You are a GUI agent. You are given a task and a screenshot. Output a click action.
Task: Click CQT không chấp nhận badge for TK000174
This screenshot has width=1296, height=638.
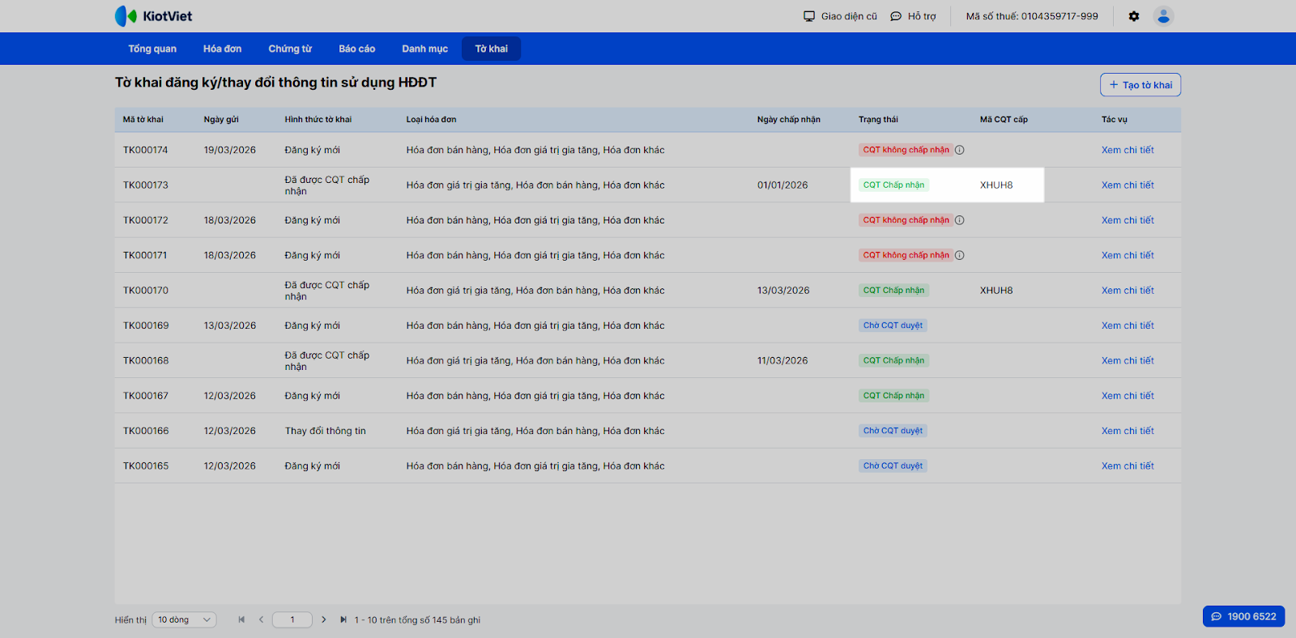[x=906, y=150]
